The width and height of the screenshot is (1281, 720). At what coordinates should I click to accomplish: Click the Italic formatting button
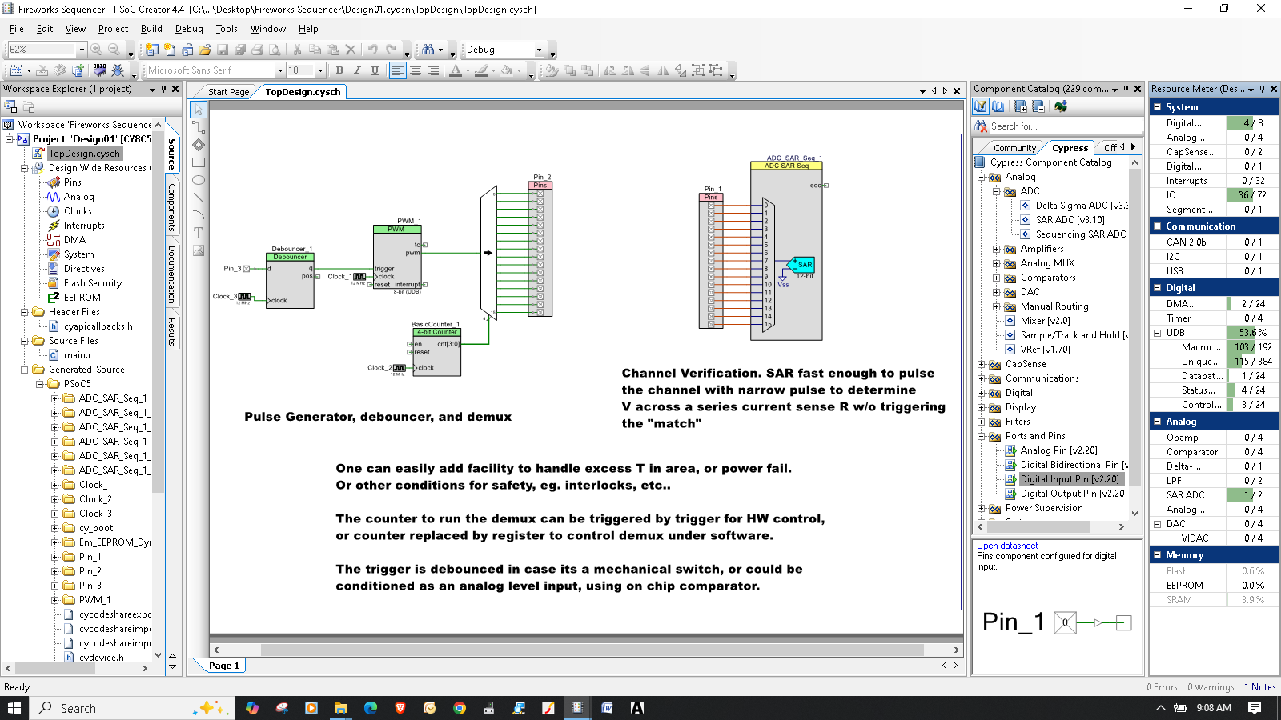(x=357, y=70)
